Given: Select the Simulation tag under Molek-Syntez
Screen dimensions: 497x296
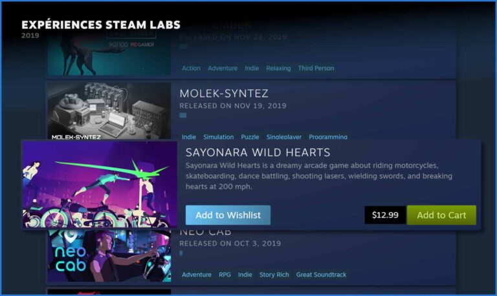Looking at the screenshot, I should point(218,137).
